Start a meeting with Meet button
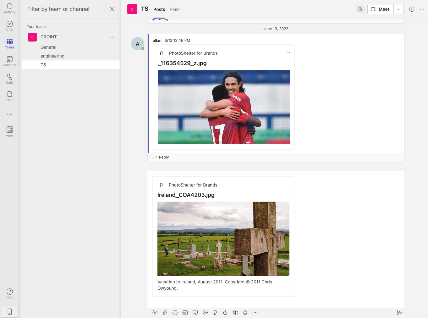Image resolution: width=428 pixels, height=318 pixels. [x=380, y=9]
